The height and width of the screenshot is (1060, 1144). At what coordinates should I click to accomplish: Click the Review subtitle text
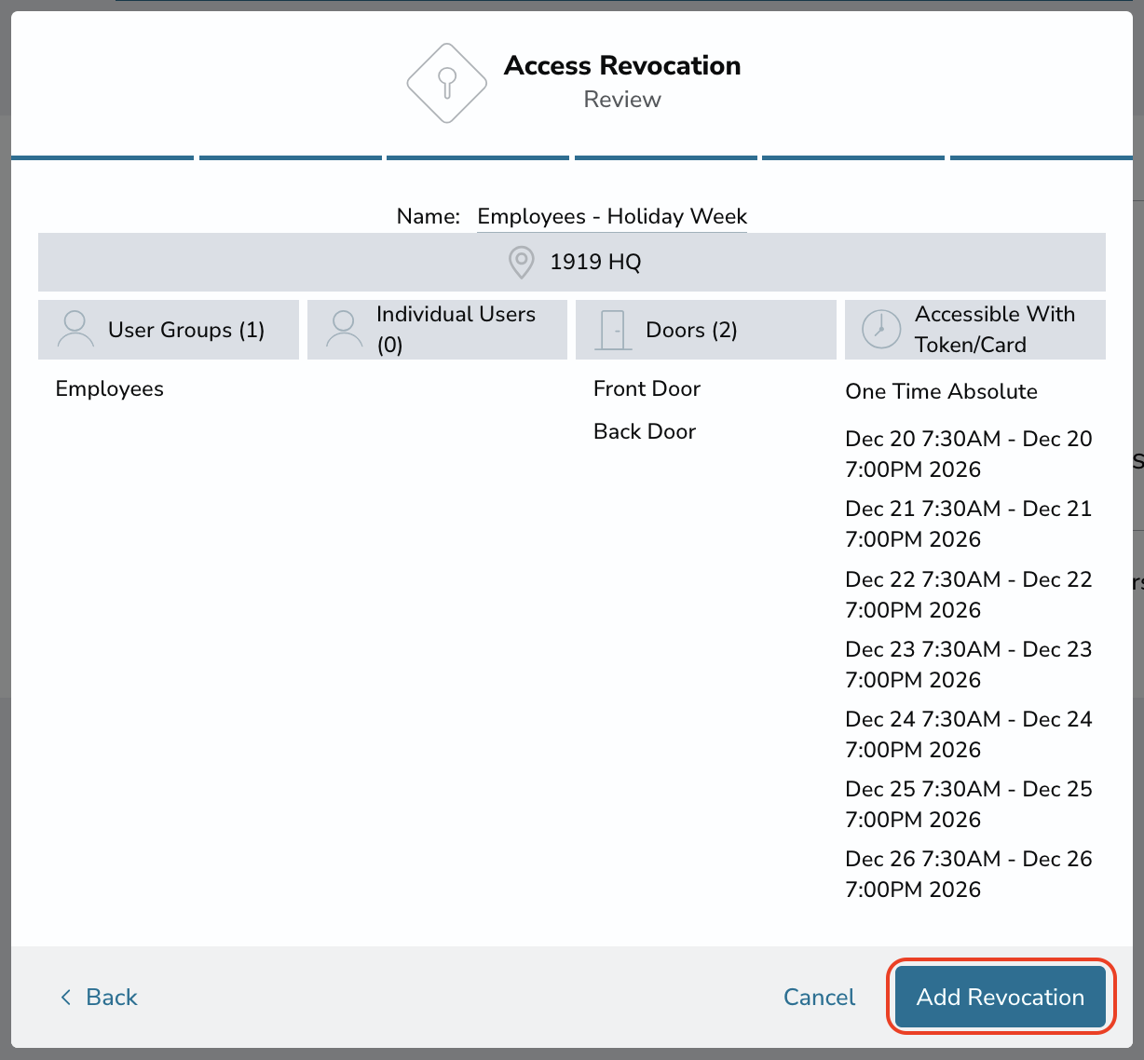coord(622,100)
